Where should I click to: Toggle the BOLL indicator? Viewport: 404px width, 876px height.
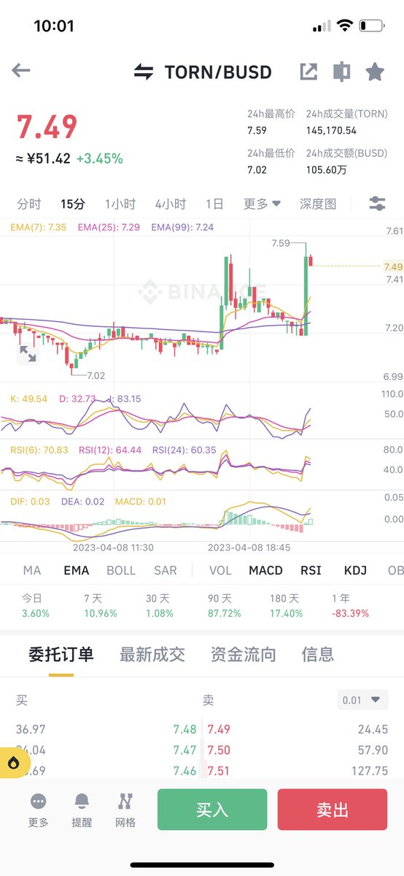point(121,570)
